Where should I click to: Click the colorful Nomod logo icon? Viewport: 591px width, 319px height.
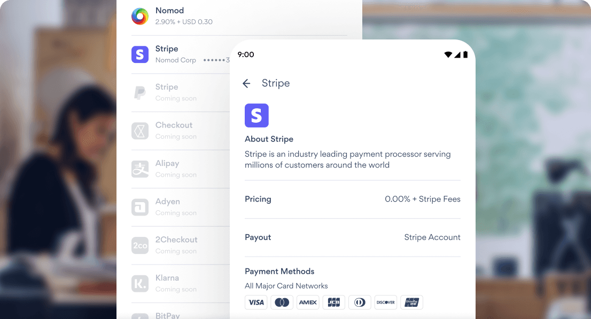point(139,16)
